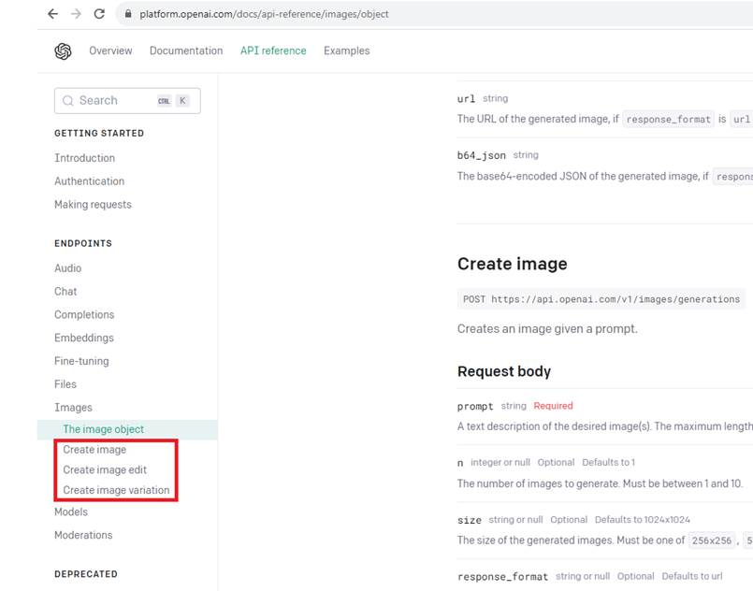Image resolution: width=753 pixels, height=591 pixels.
Task: Click the Create image heading
Action: [512, 264]
